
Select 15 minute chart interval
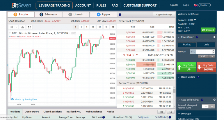pyautogui.click(x=93, y=27)
